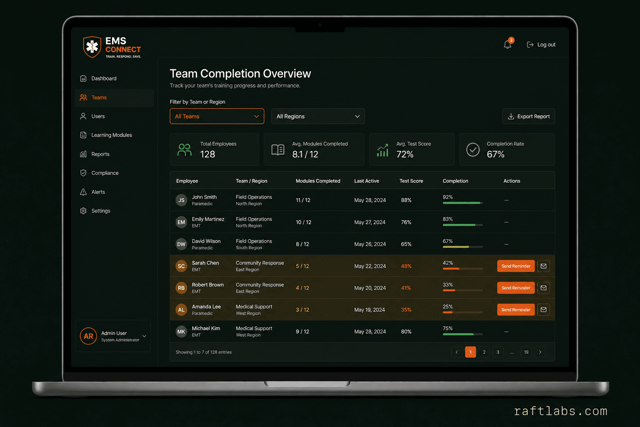Click the Modules Completed column header

pos(318,181)
